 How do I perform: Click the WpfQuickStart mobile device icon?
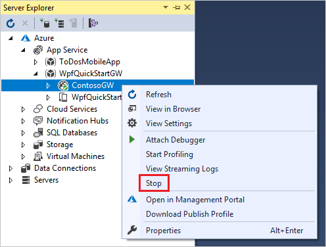pyautogui.click(x=63, y=97)
